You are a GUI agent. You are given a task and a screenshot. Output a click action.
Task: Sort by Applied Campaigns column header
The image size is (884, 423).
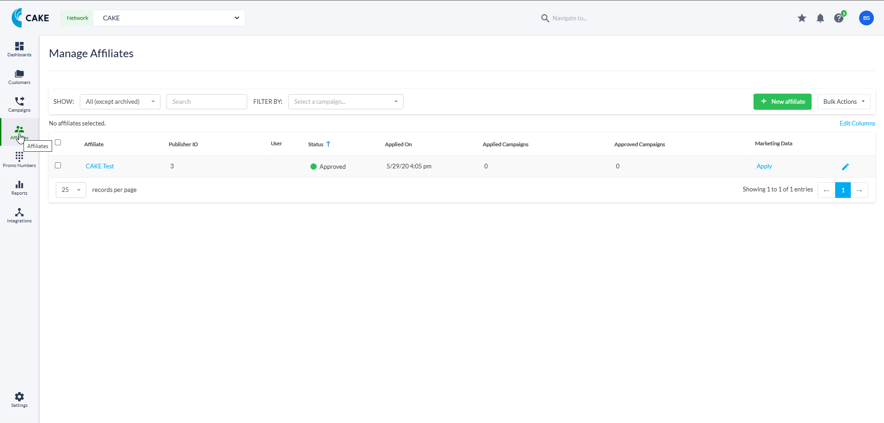click(x=505, y=144)
